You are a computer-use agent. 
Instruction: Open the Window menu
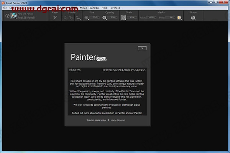click(x=94, y=8)
